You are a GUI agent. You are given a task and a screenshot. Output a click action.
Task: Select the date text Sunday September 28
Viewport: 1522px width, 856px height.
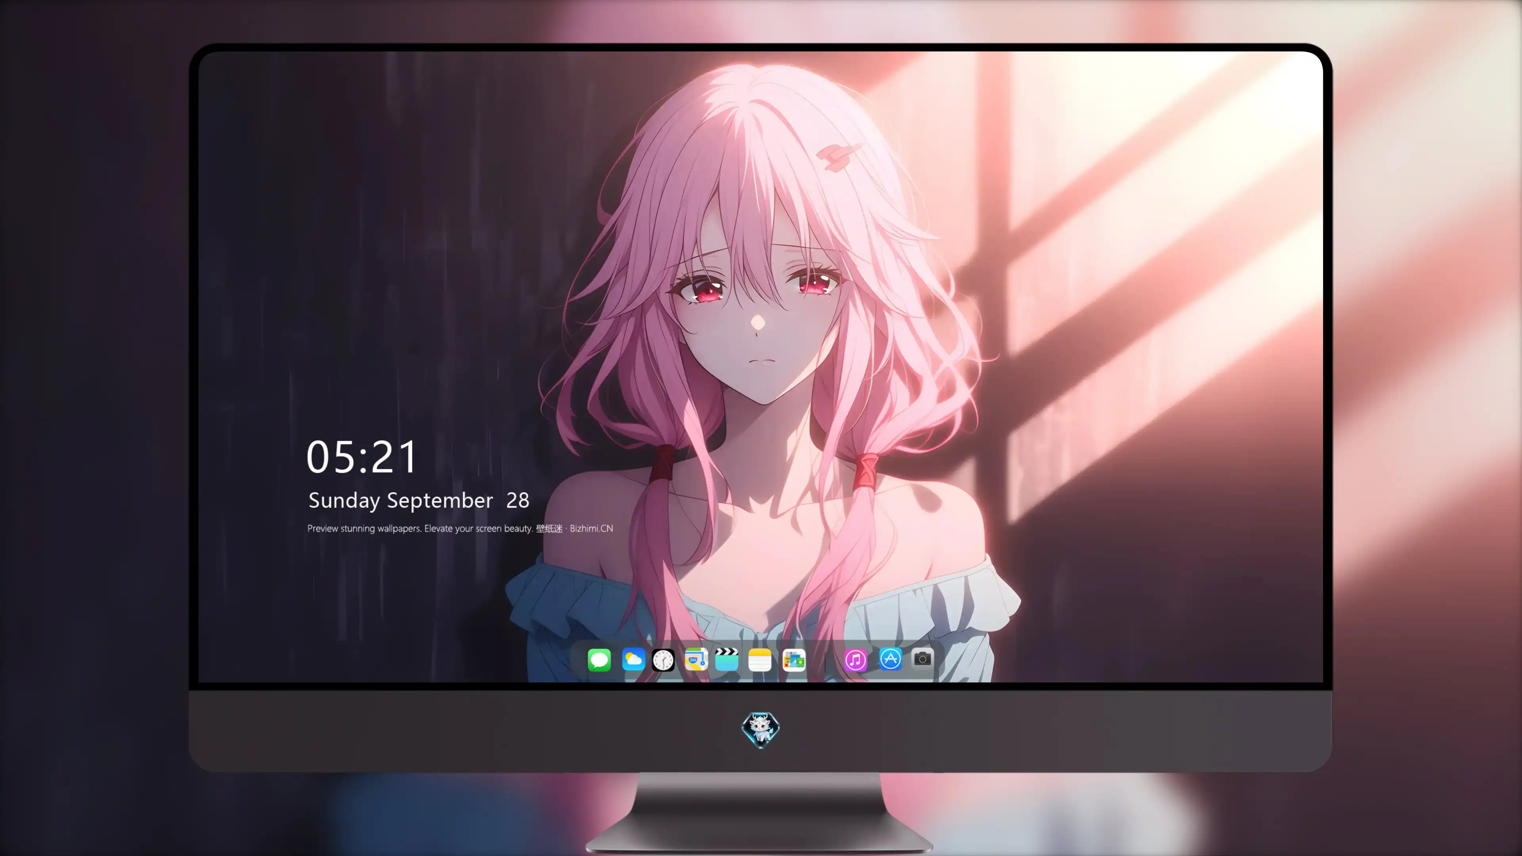click(x=419, y=501)
